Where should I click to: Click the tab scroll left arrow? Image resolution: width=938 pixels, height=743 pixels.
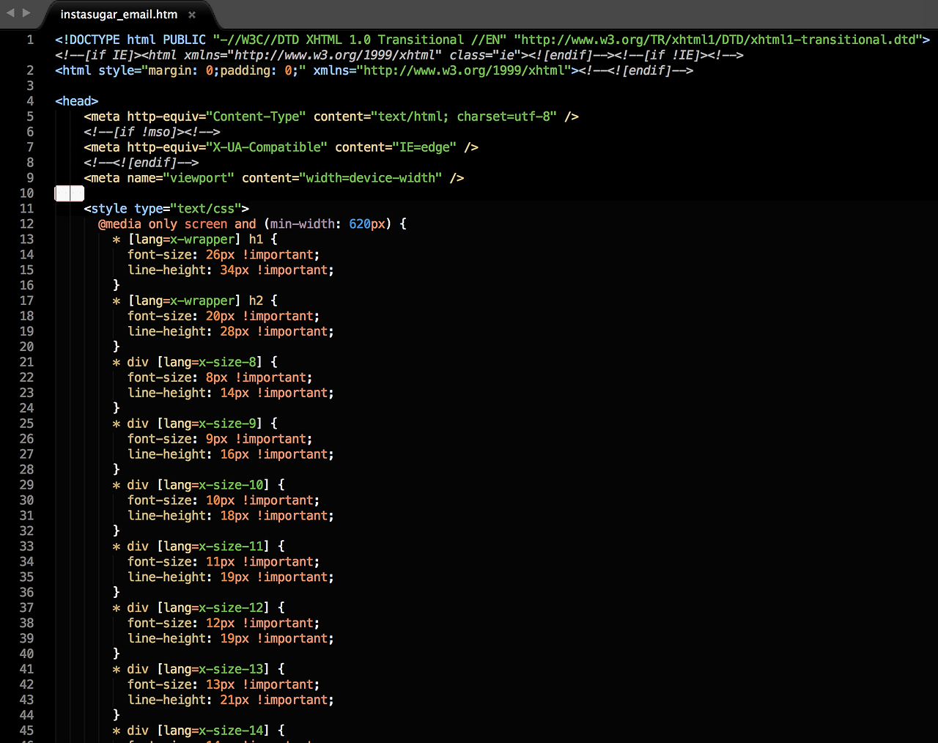coord(10,13)
